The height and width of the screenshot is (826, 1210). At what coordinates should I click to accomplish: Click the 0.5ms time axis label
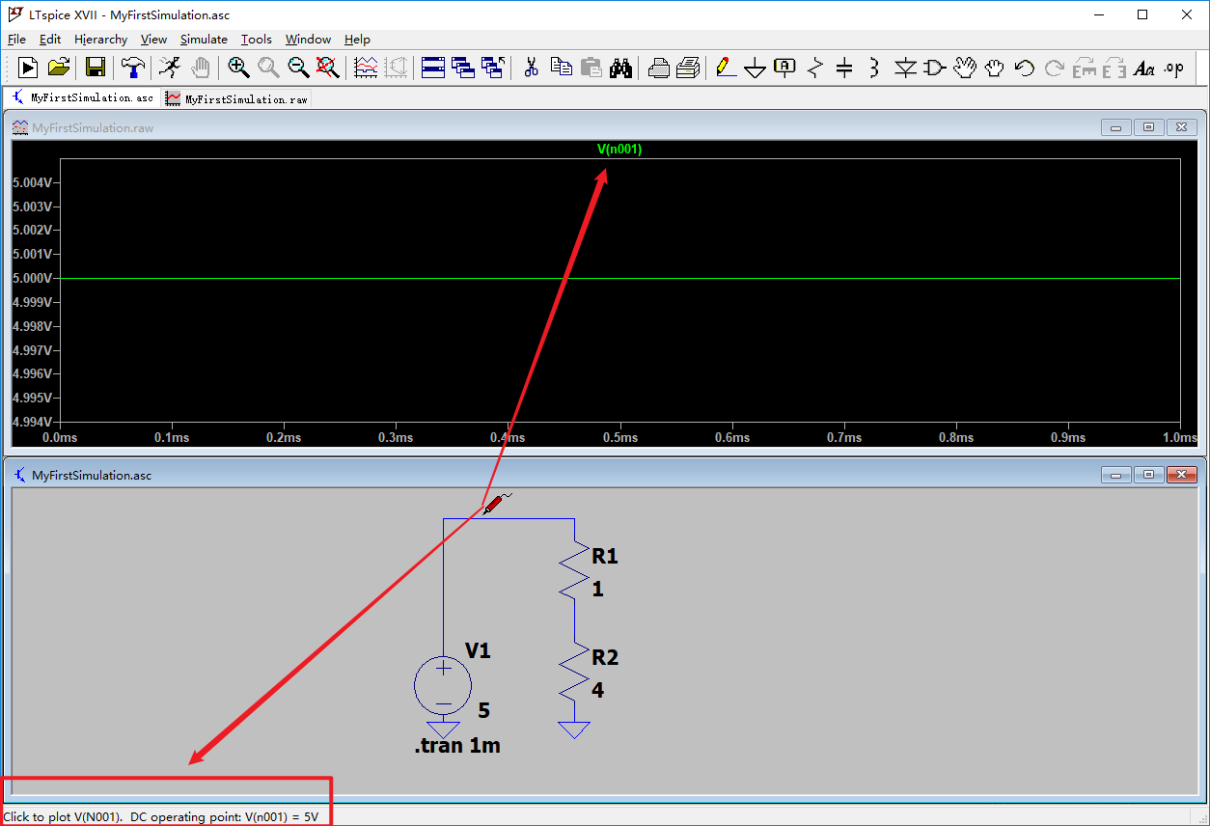click(620, 437)
